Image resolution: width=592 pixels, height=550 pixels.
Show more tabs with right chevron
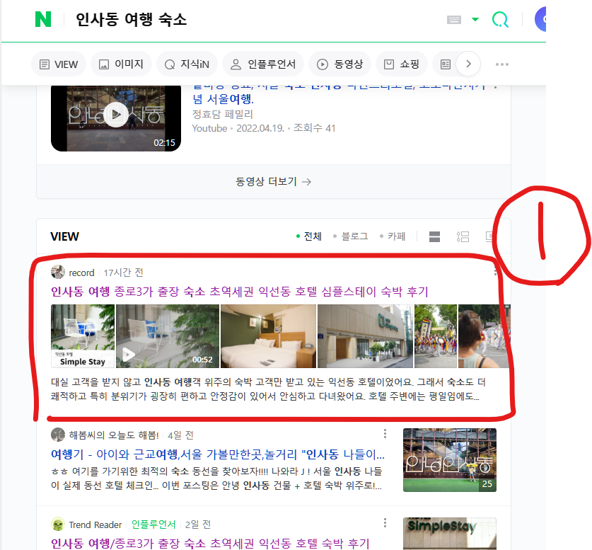(x=468, y=64)
